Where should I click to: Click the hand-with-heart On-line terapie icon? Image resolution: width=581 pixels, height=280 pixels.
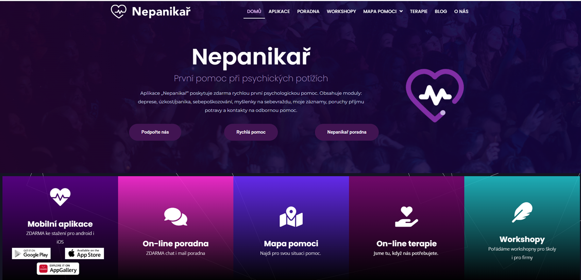click(x=407, y=217)
